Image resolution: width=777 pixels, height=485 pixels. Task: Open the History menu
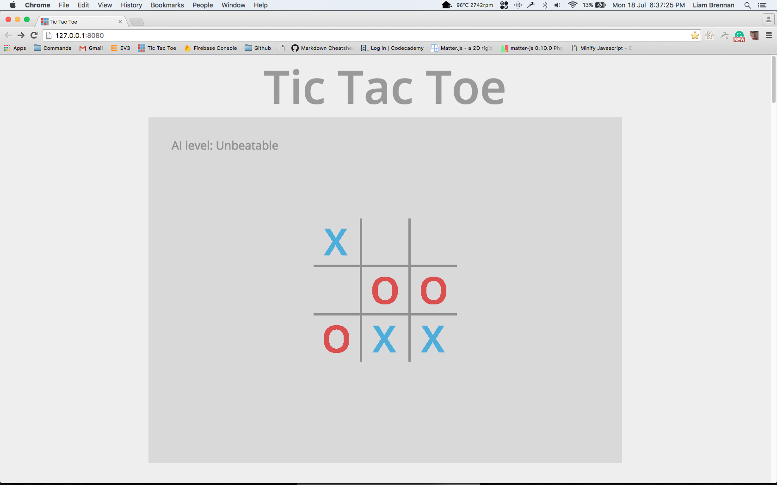131,5
